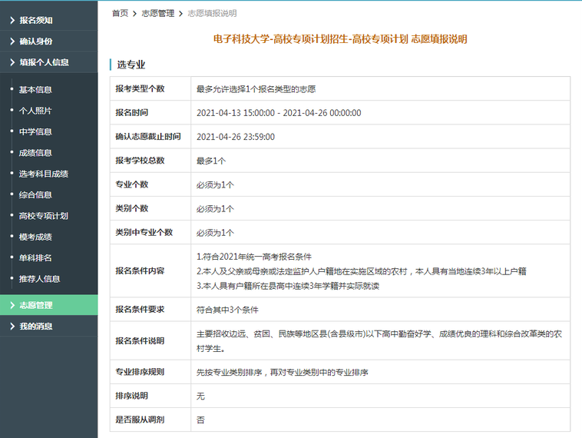Click the 志愿管理 breadcrumb link
Image resolution: width=582 pixels, height=438 pixels.
(158, 13)
